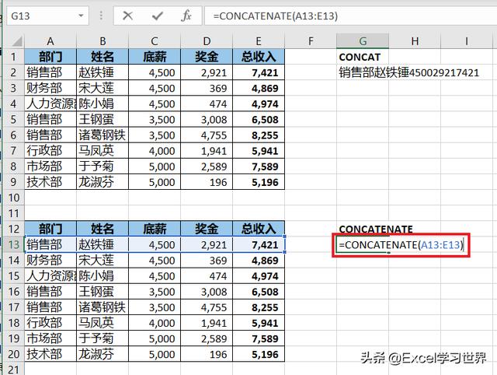
Task: Click the Name Box showing G13
Action: (x=47, y=16)
